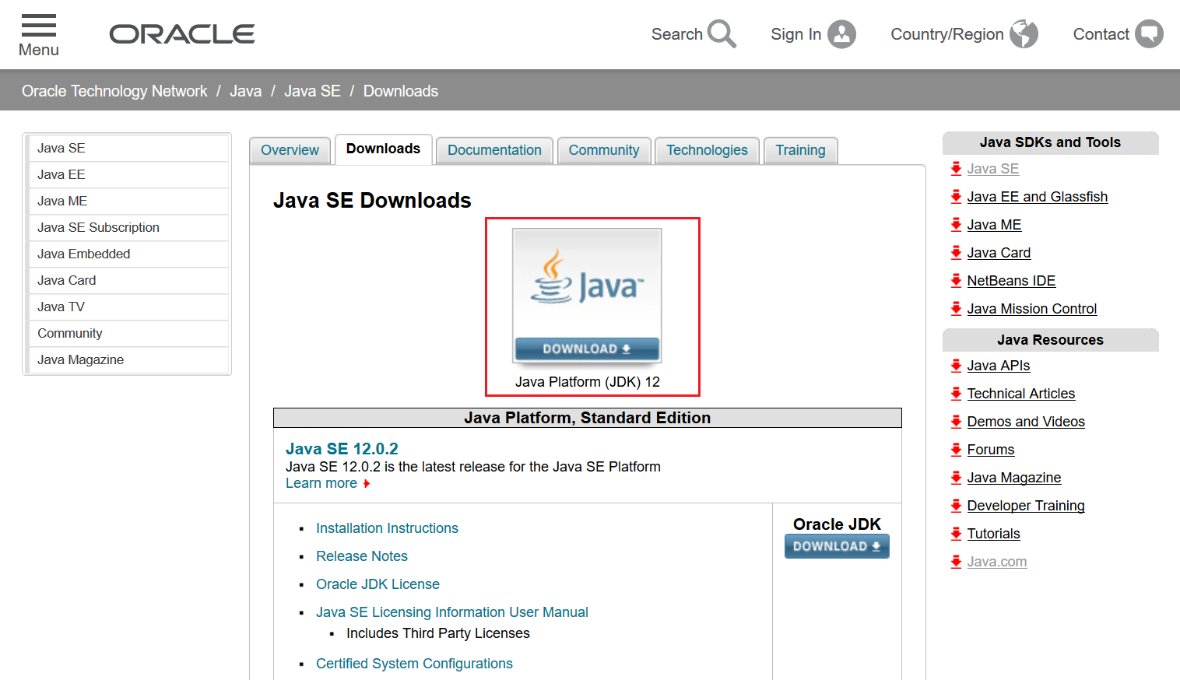Click the Country/Region text link
Screen dimensions: 1180x680
click(947, 34)
